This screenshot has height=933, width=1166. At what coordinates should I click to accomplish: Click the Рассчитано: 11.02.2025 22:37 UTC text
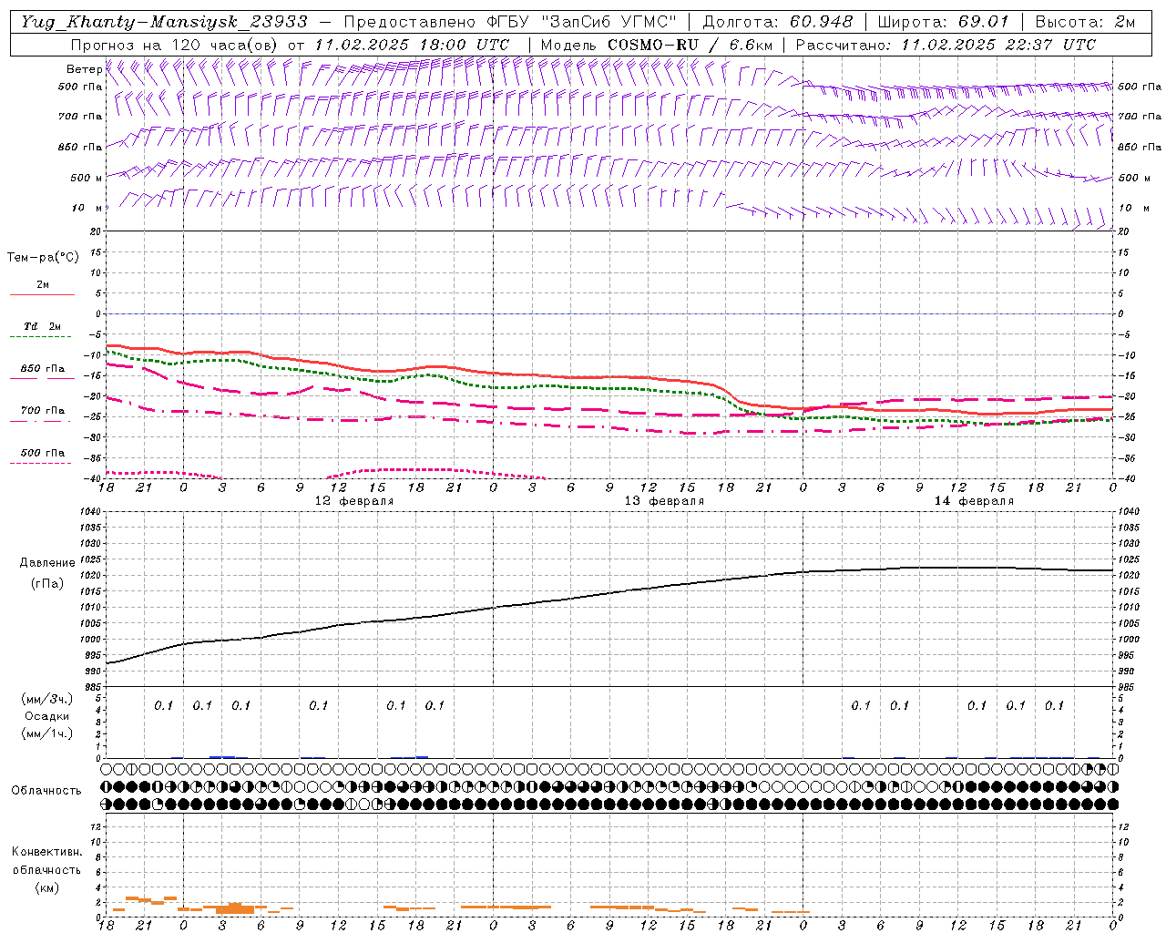tap(945, 45)
